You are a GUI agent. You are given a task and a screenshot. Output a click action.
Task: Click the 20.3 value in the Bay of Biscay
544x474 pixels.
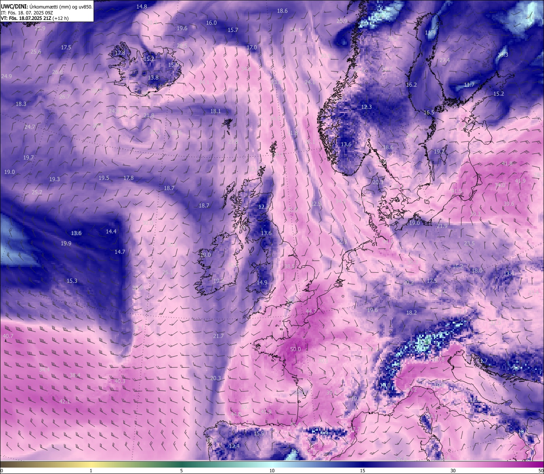pos(215,378)
